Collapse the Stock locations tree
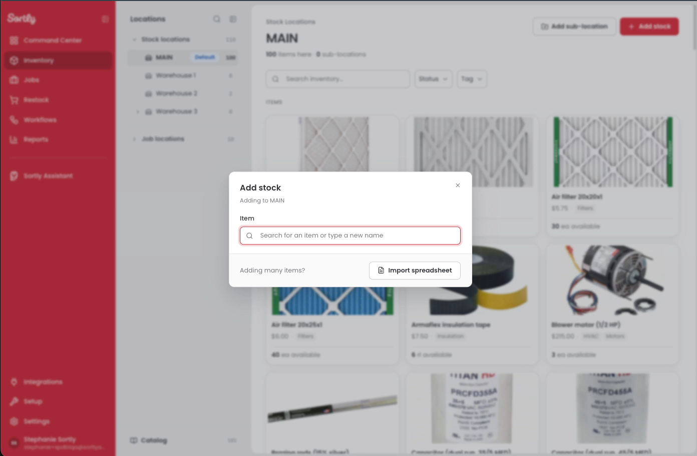 click(134, 39)
